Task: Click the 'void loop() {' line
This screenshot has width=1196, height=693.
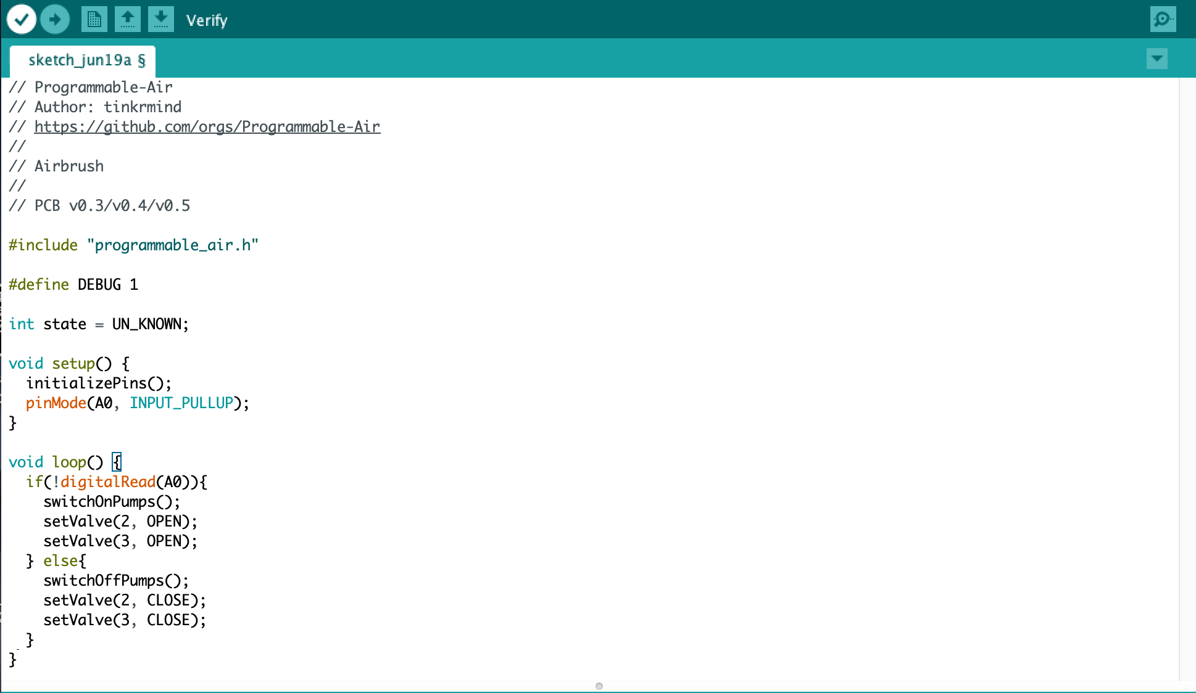Action: [65, 462]
